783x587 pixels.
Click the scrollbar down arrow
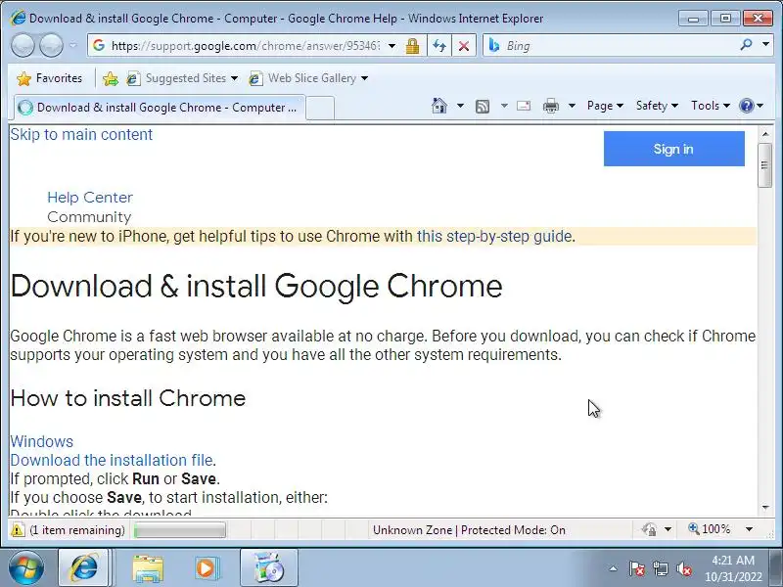click(x=765, y=508)
